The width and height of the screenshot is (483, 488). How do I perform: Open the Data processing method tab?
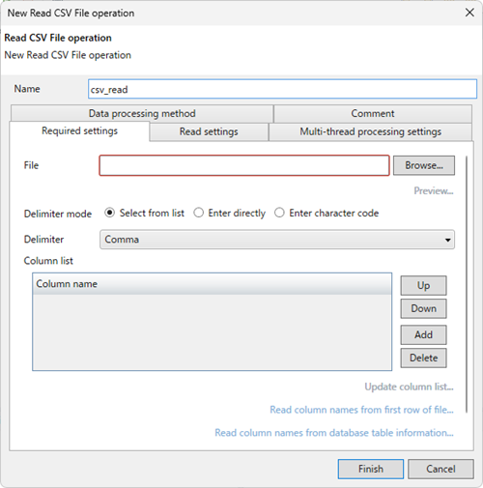coord(142,113)
